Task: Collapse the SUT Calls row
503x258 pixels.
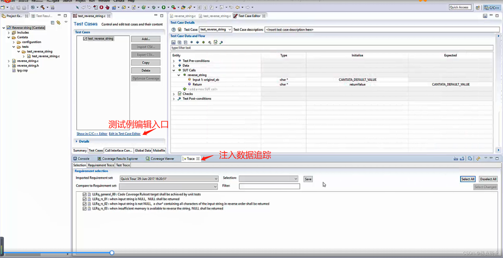Action: click(174, 70)
